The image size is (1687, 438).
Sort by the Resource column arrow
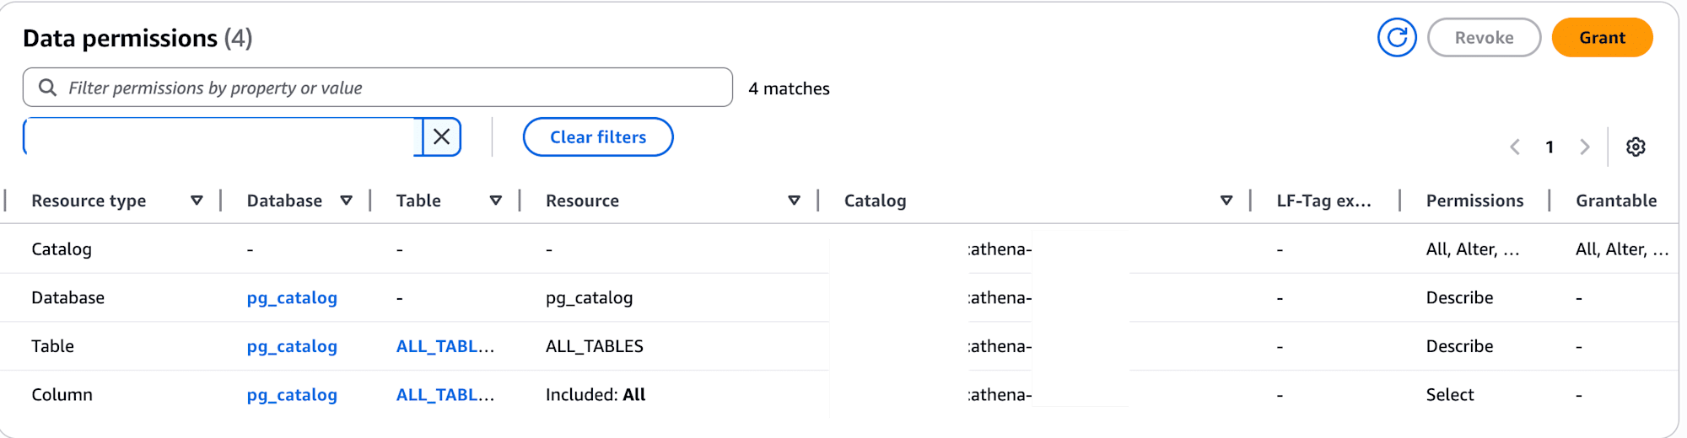tap(794, 200)
